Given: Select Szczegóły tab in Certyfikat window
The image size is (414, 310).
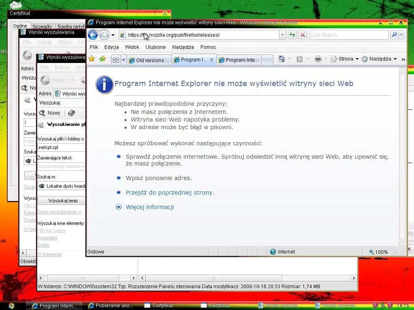Looking at the screenshot, I should (42, 26).
